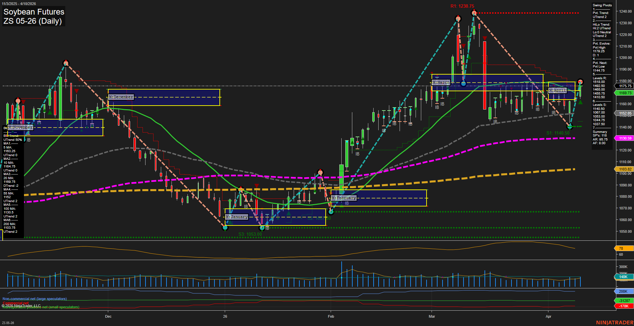Click the red down-triangle near the November swing high
Image resolution: width=634 pixels, height=326 pixels.
(x=23, y=102)
